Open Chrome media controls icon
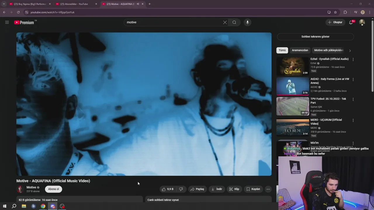 point(356,12)
